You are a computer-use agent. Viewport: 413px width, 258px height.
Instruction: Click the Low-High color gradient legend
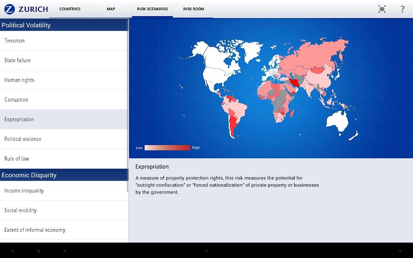tap(167, 148)
